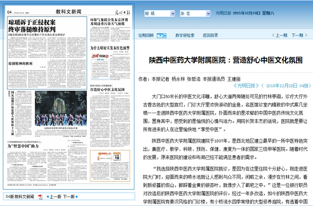Click the 《光明日报》 source link
Screen dimensions: 313x206
point(246,86)
